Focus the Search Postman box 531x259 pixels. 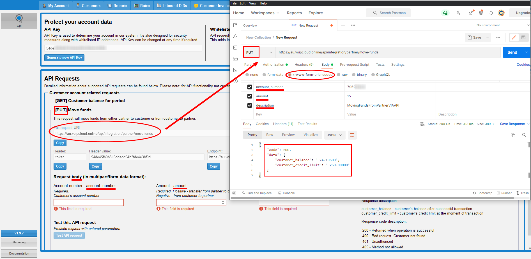click(x=388, y=13)
